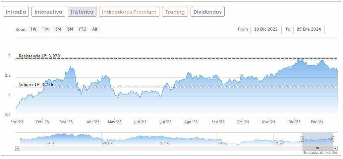The image size is (343, 159).
Task: Switch to the Interactiva tab
Action: click(x=48, y=12)
